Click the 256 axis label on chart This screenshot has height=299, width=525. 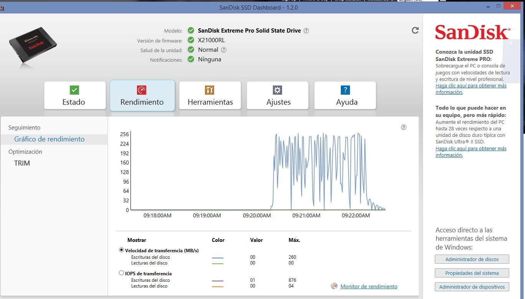point(124,134)
